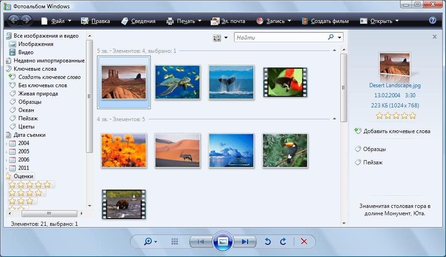Expand the 2005 year node
The width and height of the screenshot is (446, 257).
6,151
